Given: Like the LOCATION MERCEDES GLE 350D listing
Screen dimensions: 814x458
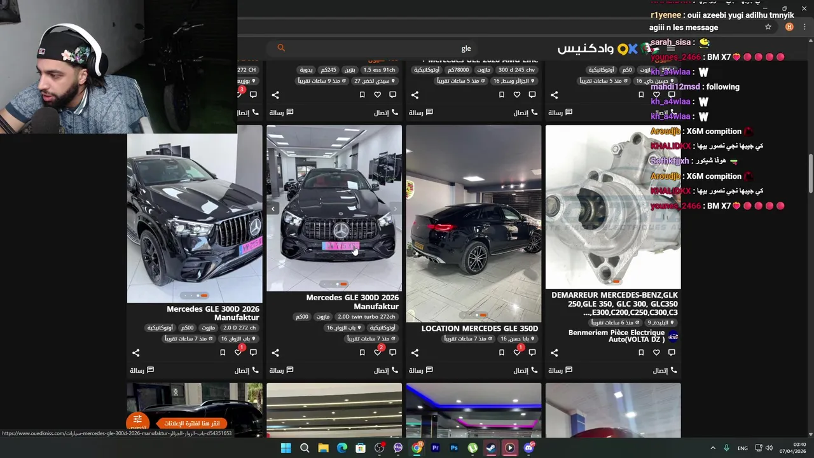Looking at the screenshot, I should tap(517, 352).
